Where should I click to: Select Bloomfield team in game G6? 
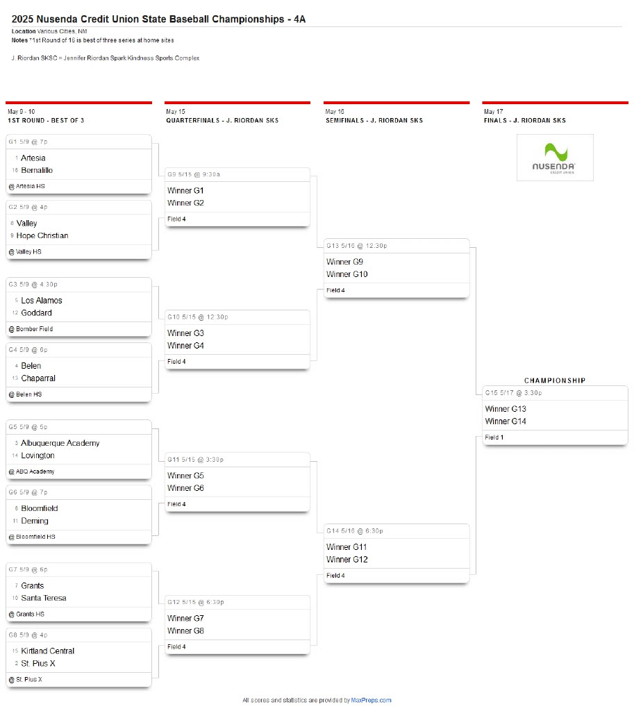click(40, 508)
